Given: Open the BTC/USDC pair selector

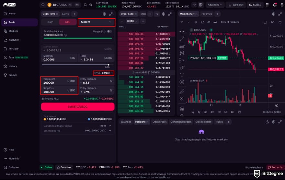Looking at the screenshot, I should coord(60,5).
